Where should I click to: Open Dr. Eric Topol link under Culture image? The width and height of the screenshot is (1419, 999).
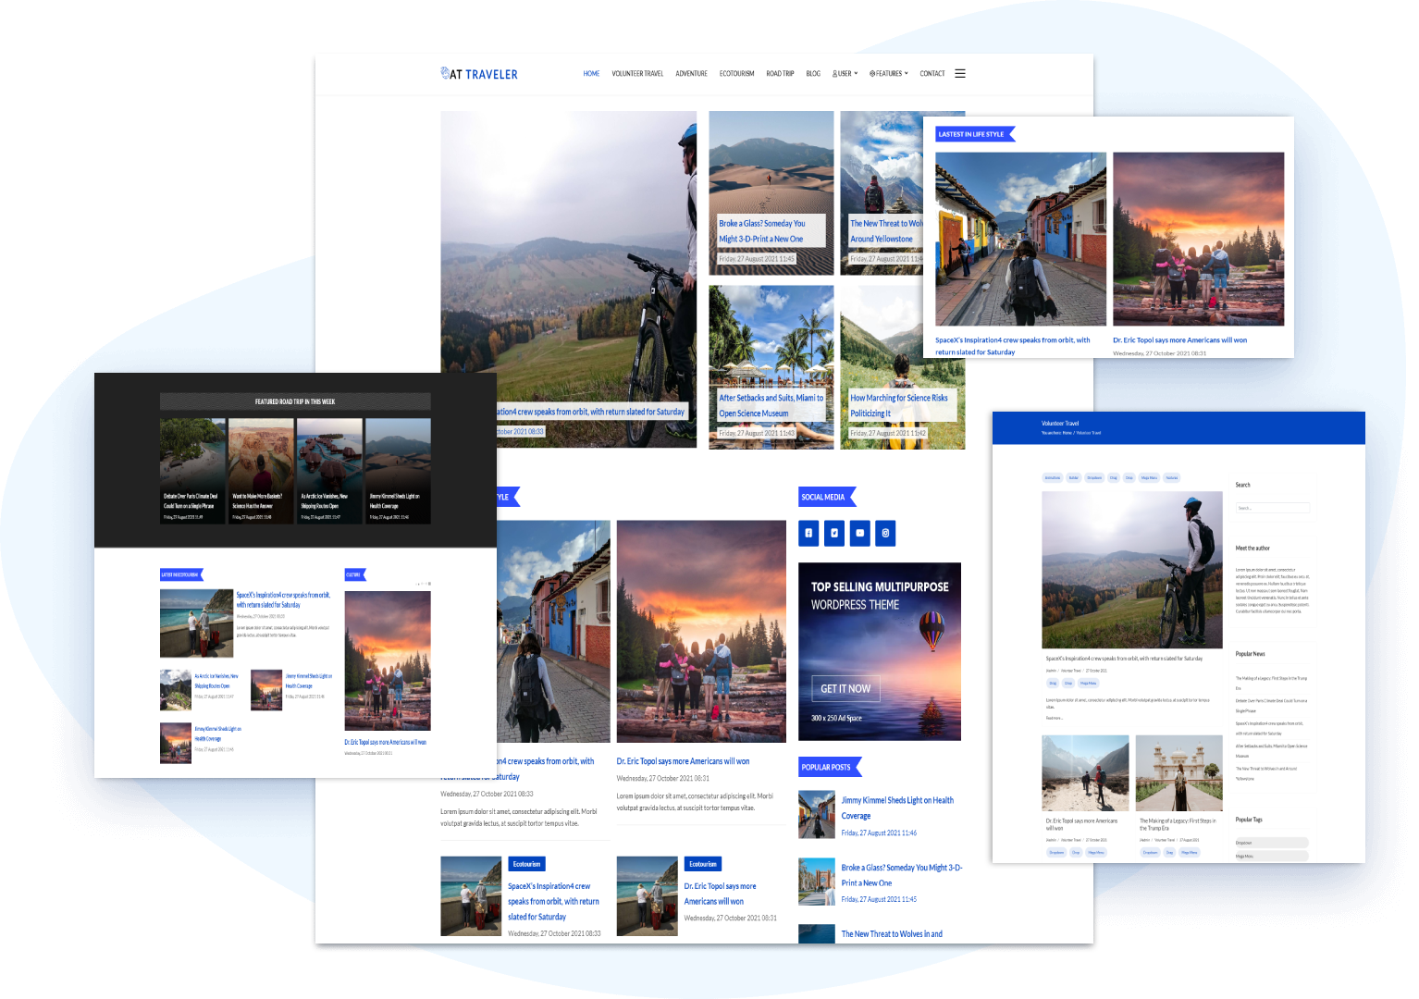click(x=385, y=742)
